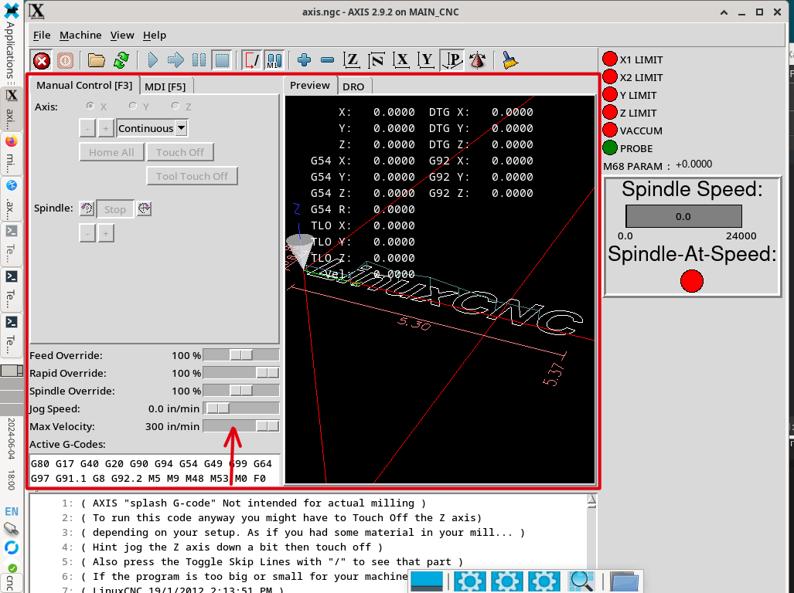This screenshot has height=593, width=794.
Task: Click the G-code listing scrollbar up arrow
Action: tap(591, 500)
